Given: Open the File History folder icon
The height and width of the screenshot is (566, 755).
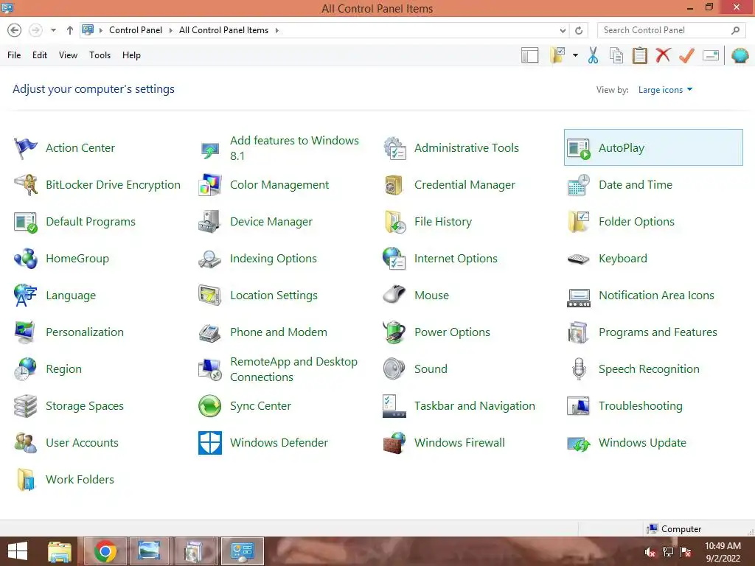Looking at the screenshot, I should [x=394, y=222].
